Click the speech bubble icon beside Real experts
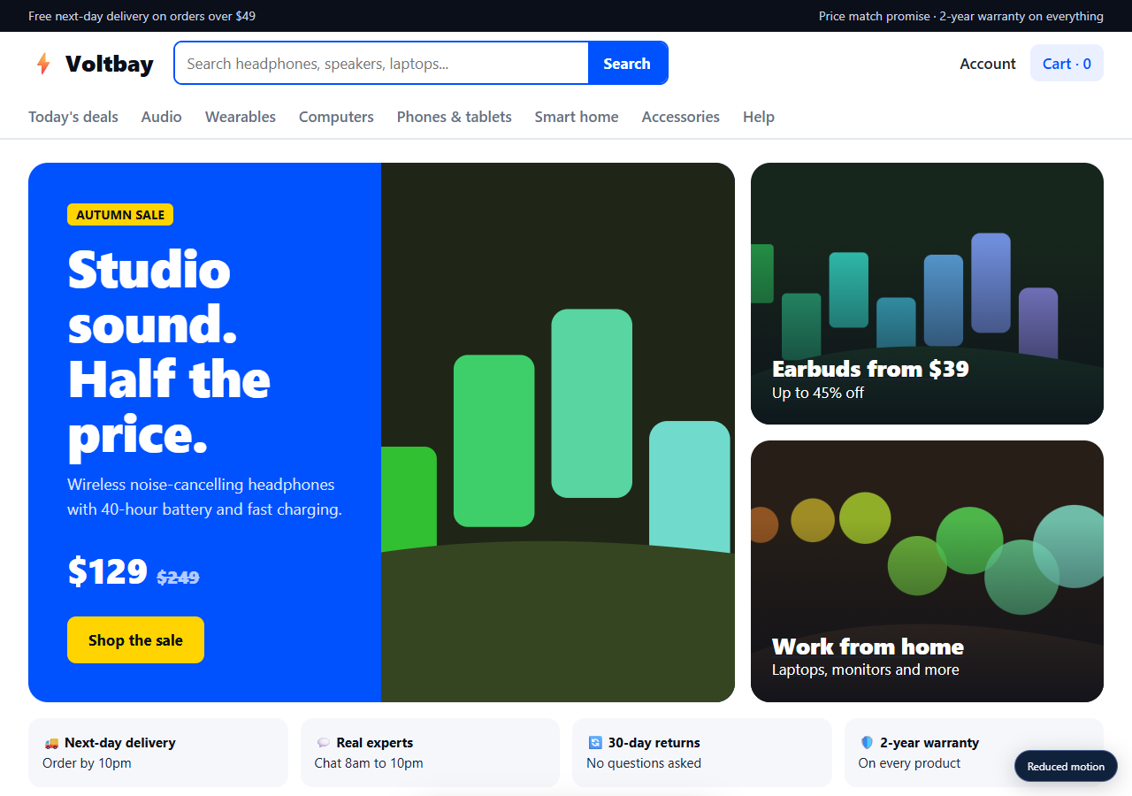 (324, 743)
